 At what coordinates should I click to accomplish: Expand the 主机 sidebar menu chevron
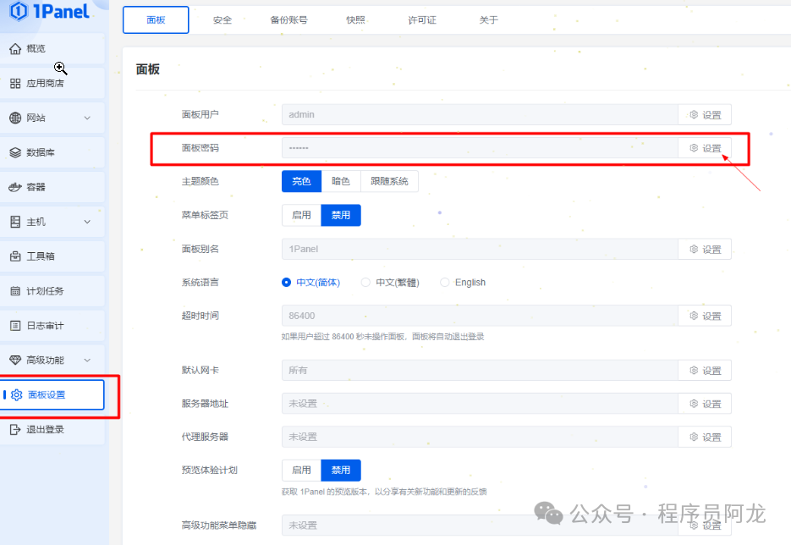coord(87,222)
